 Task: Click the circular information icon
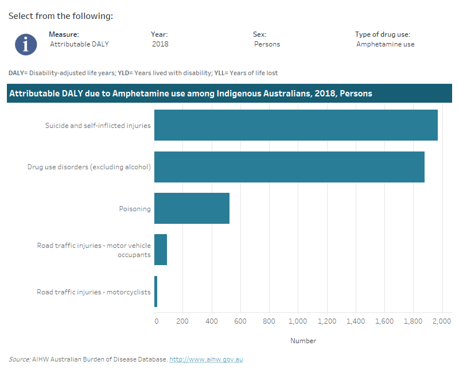25,44
